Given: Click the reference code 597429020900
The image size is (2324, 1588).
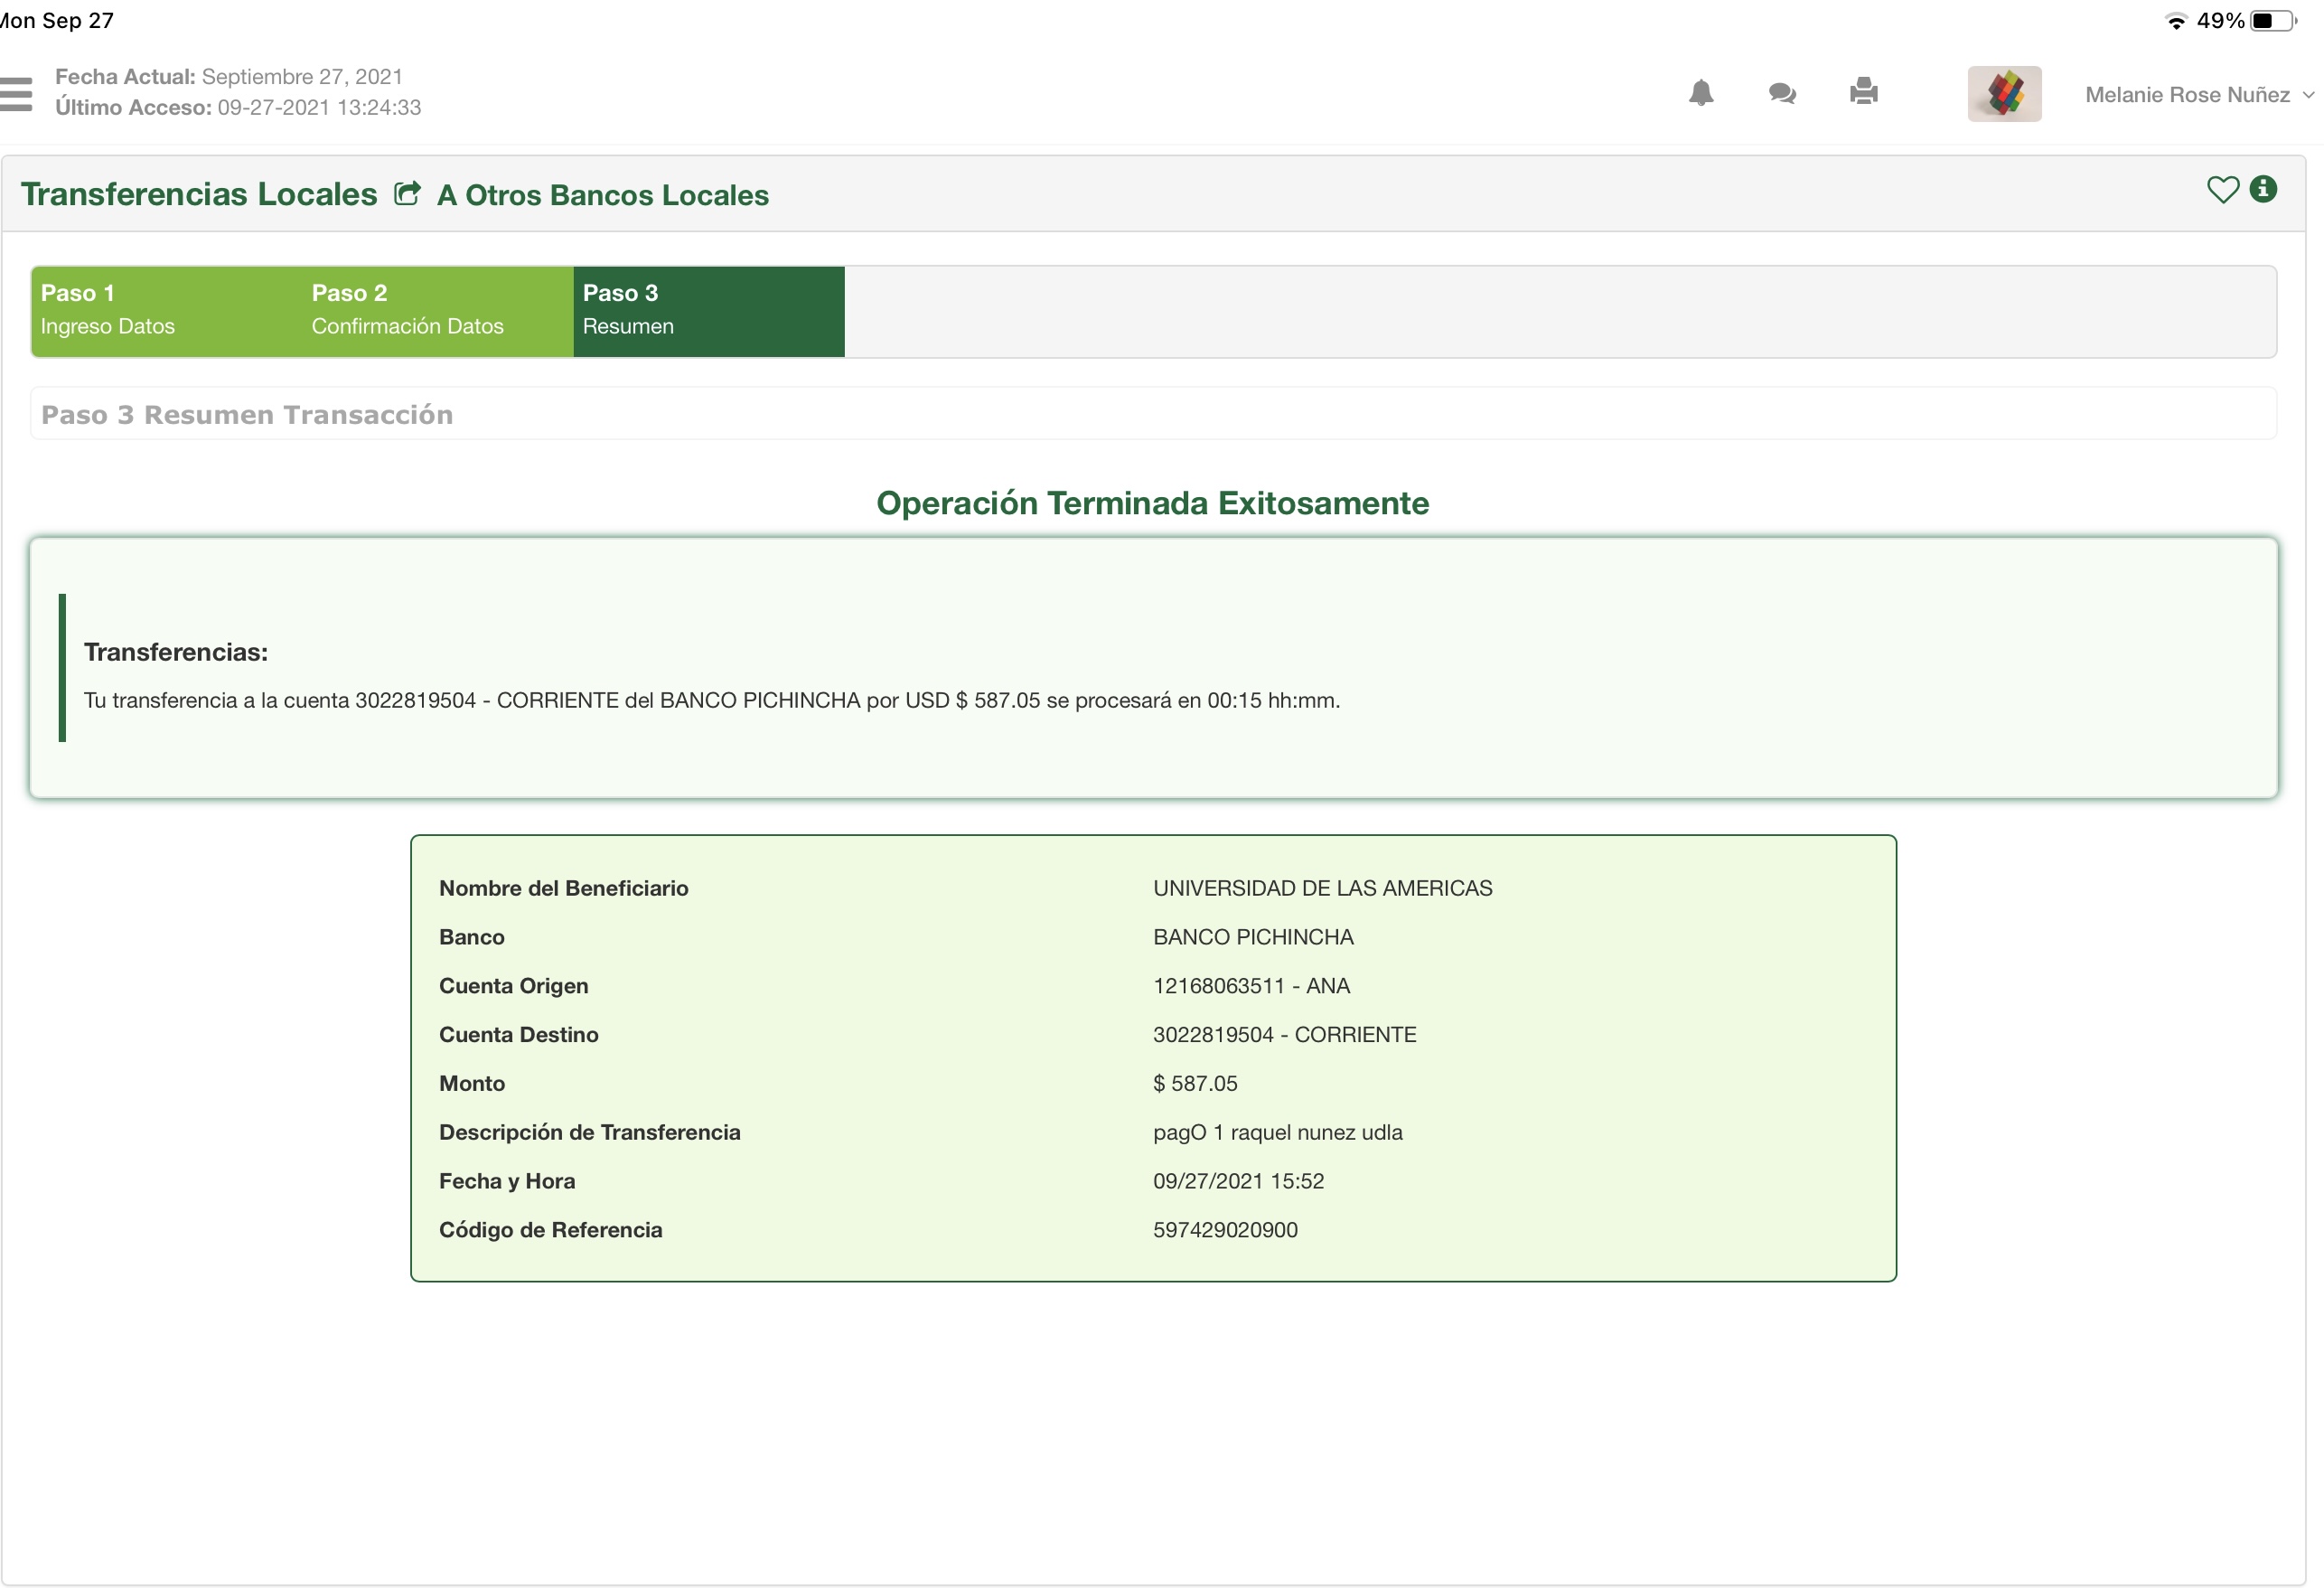Looking at the screenshot, I should (1224, 1229).
